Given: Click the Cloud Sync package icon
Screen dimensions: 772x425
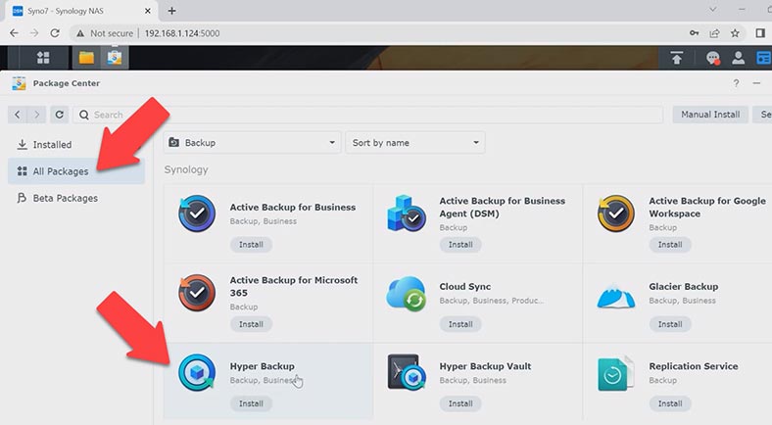Looking at the screenshot, I should [407, 294].
